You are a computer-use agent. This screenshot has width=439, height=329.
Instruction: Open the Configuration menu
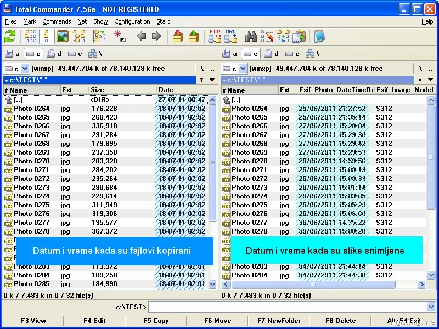click(x=132, y=21)
